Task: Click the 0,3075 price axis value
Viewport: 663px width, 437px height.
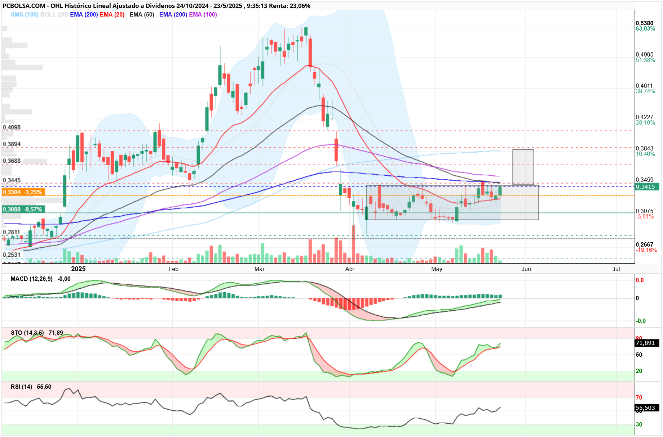Action: 645,211
